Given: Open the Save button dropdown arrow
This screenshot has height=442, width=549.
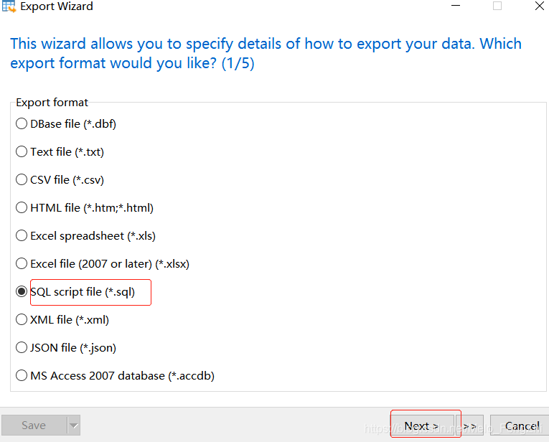Looking at the screenshot, I should [x=73, y=425].
